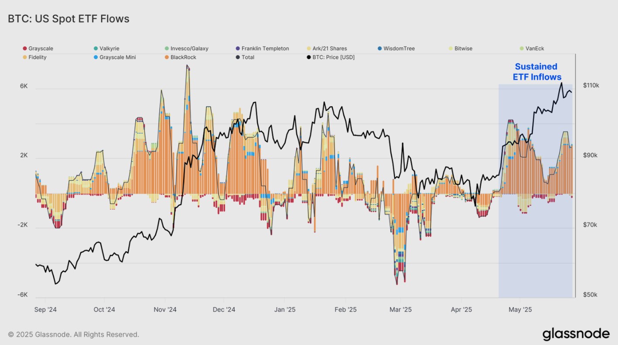The image size is (618, 345).
Task: Toggle the Fidelity legend entry
Action: pyautogui.click(x=34, y=57)
